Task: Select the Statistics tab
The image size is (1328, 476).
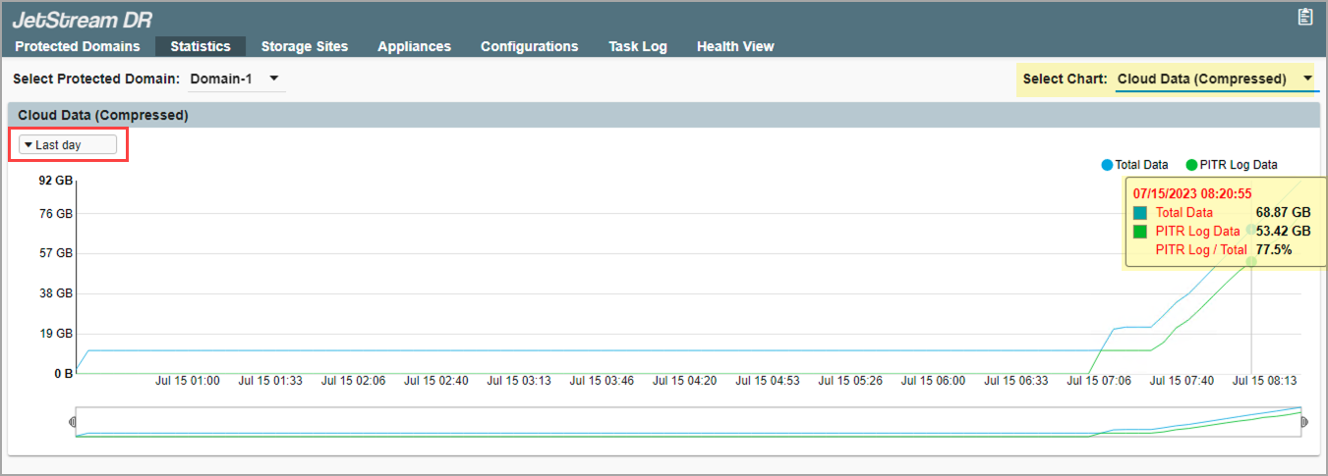Action: point(201,46)
